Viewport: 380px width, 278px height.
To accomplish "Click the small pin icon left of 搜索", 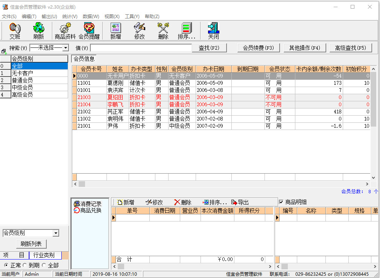I will point(4,51).
